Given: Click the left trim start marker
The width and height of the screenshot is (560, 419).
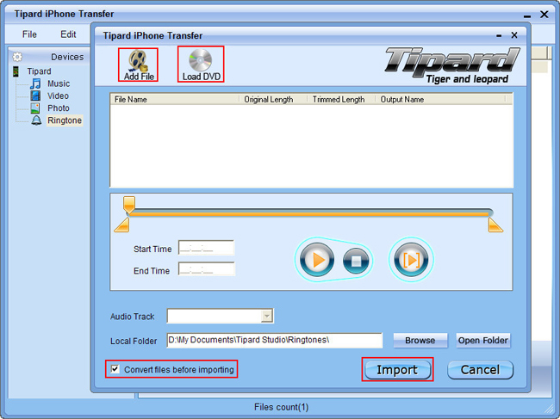Looking at the screenshot, I should pos(121,225).
